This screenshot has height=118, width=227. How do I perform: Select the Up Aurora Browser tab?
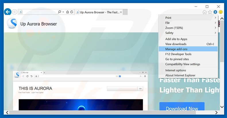click(99, 12)
